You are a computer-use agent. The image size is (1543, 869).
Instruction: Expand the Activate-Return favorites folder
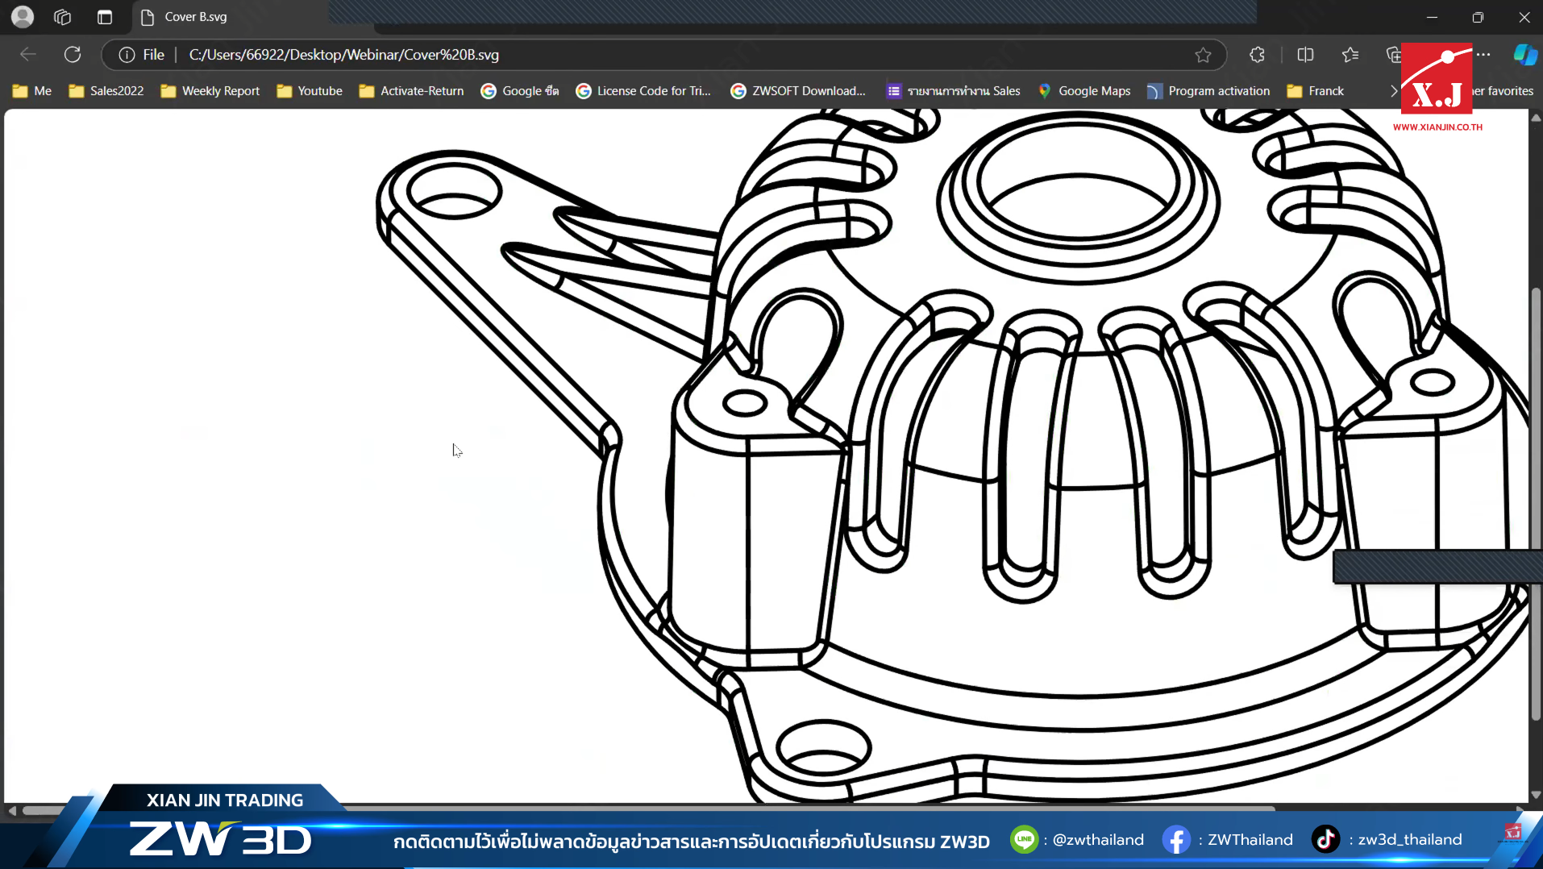[x=411, y=91]
